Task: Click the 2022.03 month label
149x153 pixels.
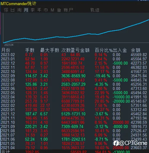Action: click(x=8, y=101)
